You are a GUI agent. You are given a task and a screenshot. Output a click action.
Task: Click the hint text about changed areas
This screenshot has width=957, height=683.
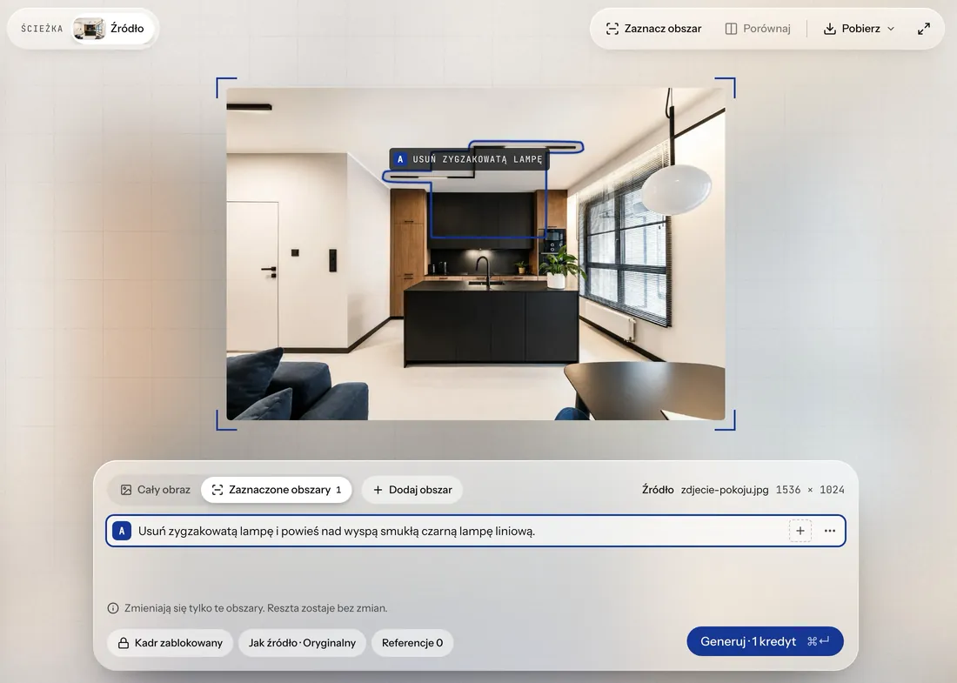(256, 608)
